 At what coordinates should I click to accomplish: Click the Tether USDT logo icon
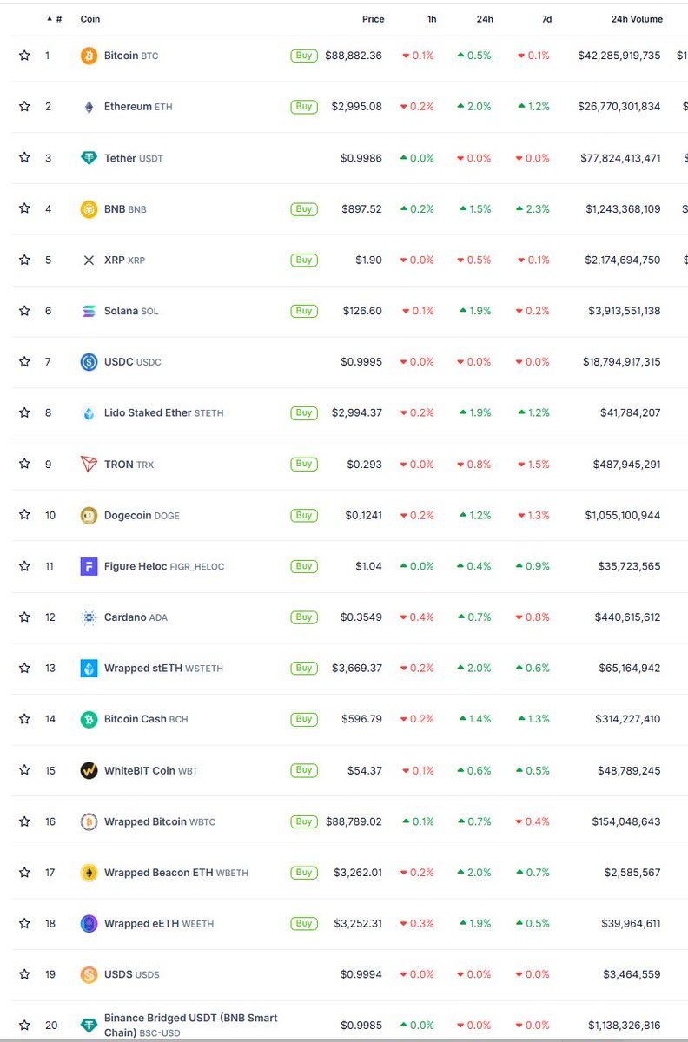click(x=89, y=158)
